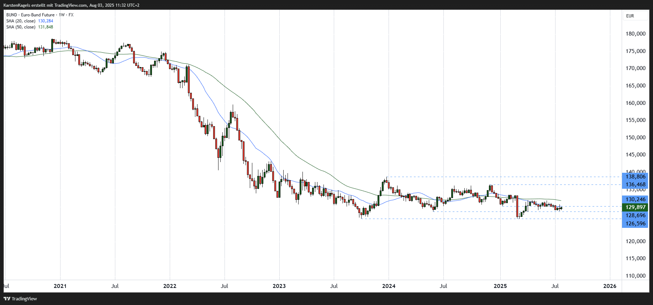Click the 126,596 price level label
The height and width of the screenshot is (305, 653).
click(635, 224)
